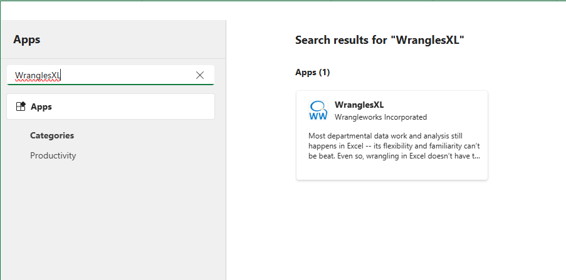Click the WranglesXL app description text
Screen dimensions: 566x280
click(394, 146)
